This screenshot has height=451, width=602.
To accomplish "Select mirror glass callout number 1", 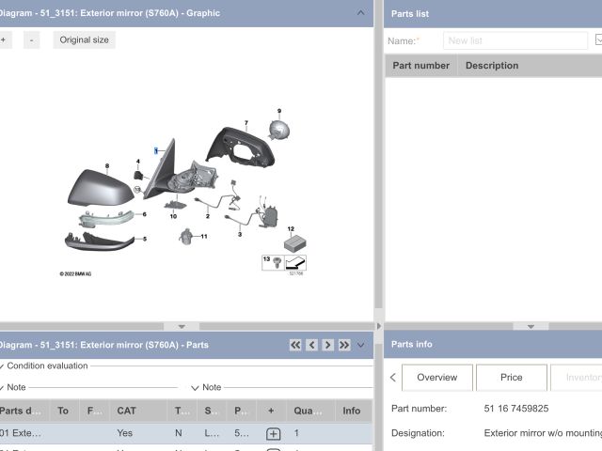I will tap(156, 150).
